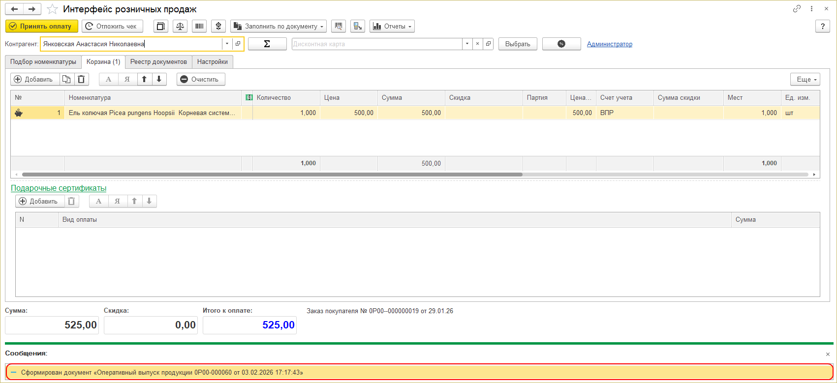Click the Номенклатура column header
Viewport: 837px width, 383px height.
pyautogui.click(x=153, y=98)
